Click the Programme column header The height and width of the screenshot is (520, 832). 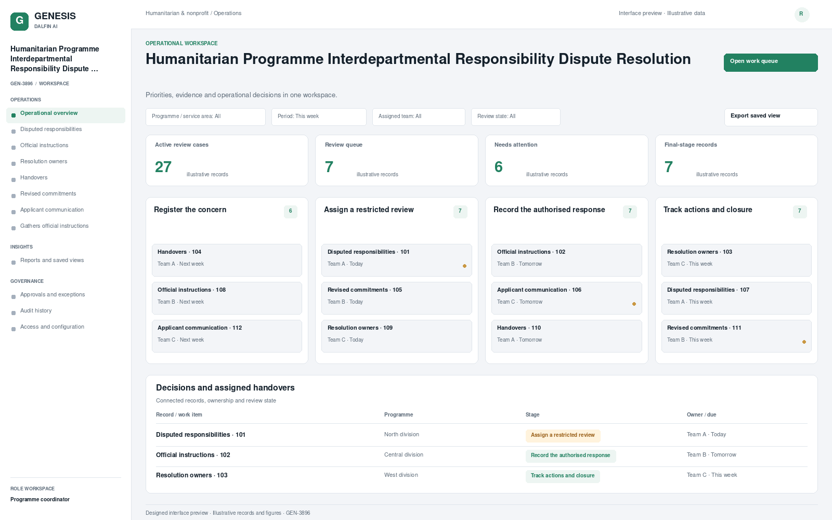pyautogui.click(x=398, y=415)
